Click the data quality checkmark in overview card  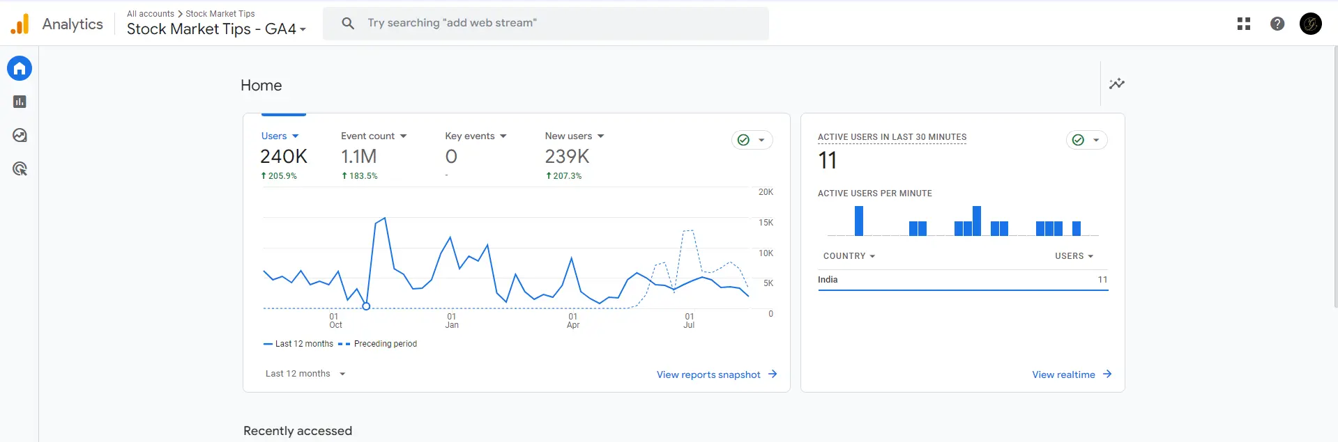click(x=743, y=140)
